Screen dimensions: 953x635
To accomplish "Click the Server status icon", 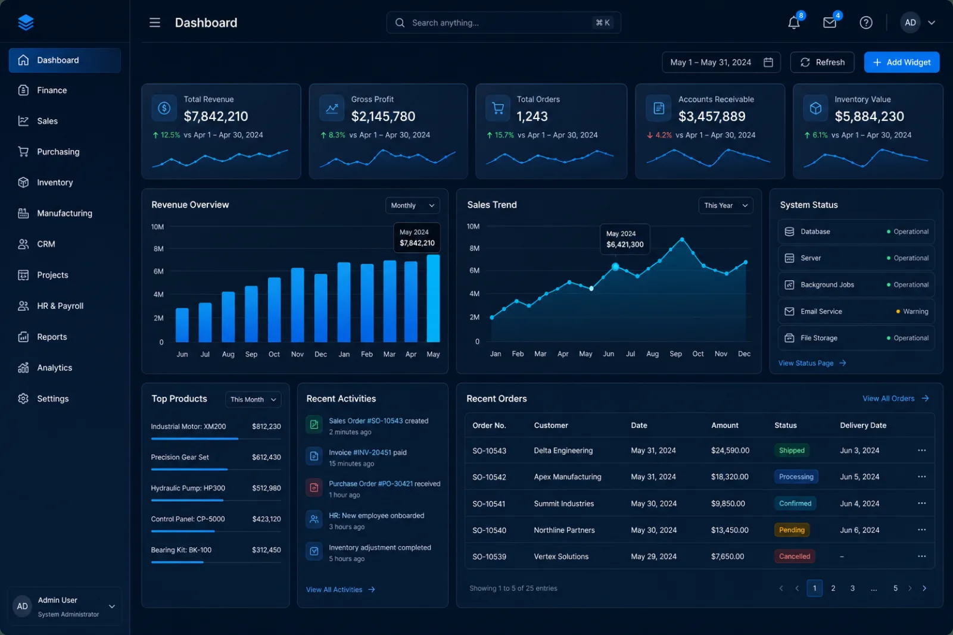I will pyautogui.click(x=789, y=258).
